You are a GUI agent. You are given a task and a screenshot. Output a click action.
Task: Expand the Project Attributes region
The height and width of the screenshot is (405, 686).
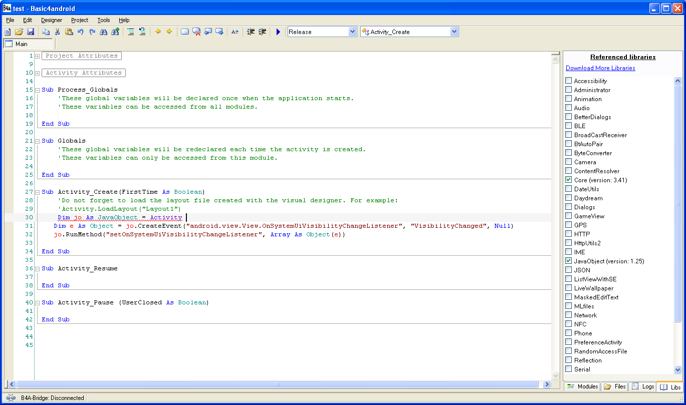[38, 56]
